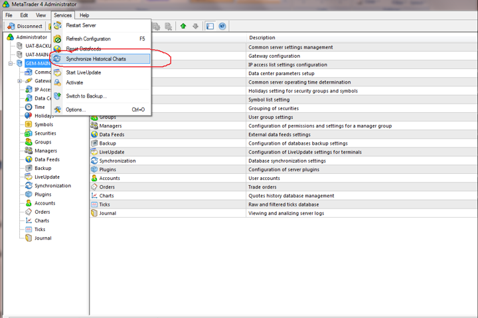The image size is (478, 318).
Task: Click the Plugins icon in tree
Action: [29, 195]
